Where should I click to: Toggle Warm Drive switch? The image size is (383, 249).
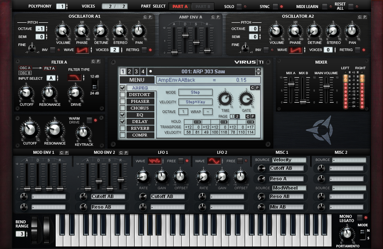tap(89, 120)
